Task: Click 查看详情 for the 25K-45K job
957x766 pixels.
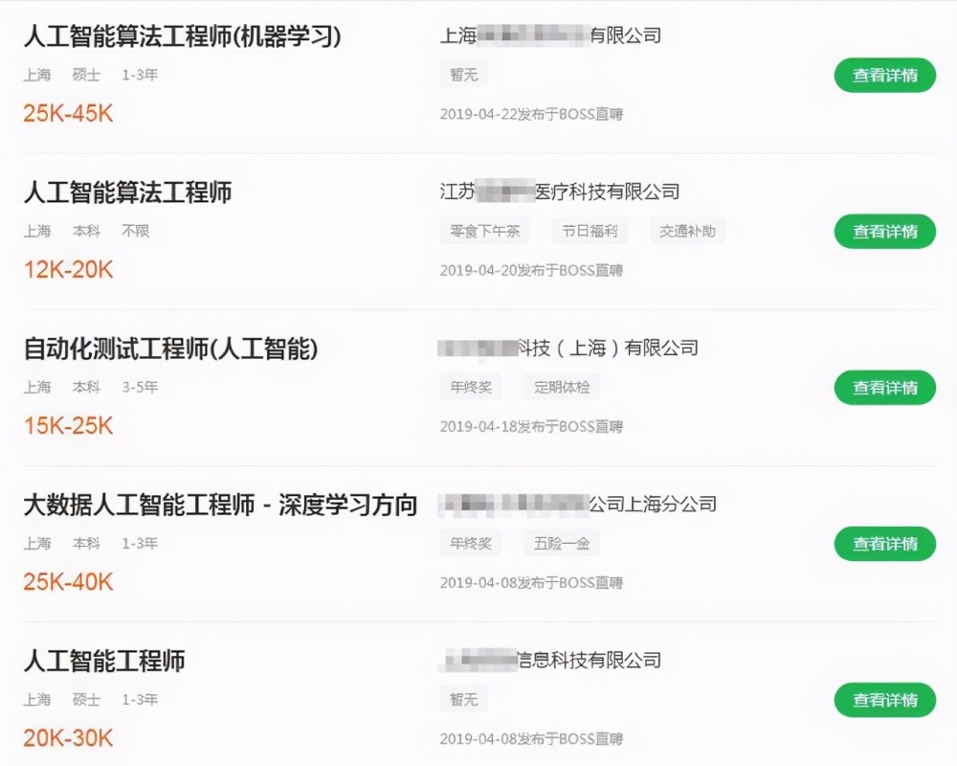Action: pos(884,75)
